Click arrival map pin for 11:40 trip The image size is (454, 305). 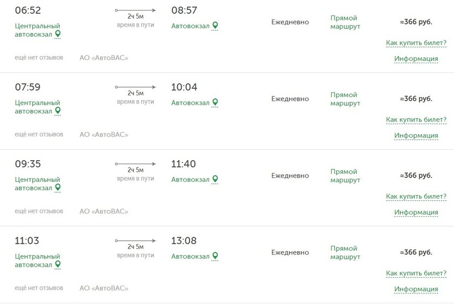215,179
